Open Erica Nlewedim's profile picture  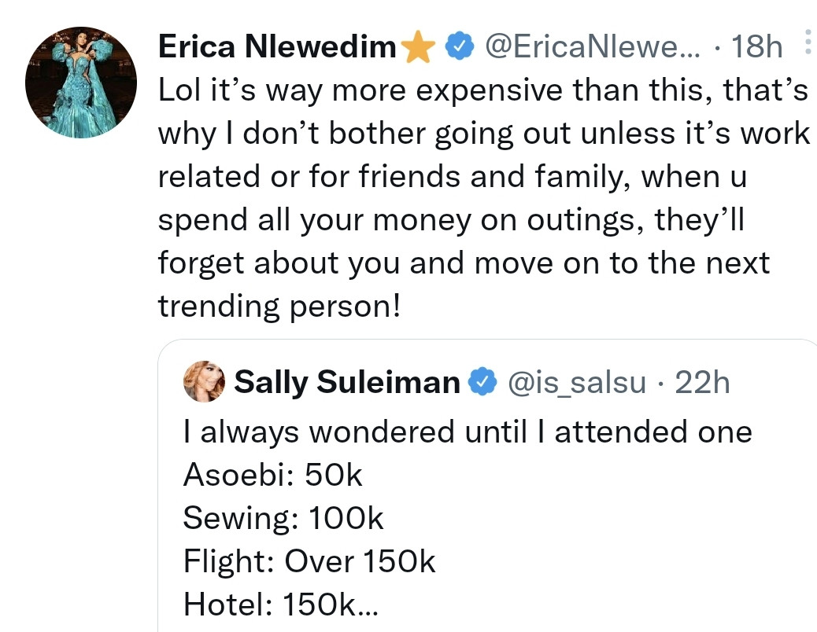[80, 82]
